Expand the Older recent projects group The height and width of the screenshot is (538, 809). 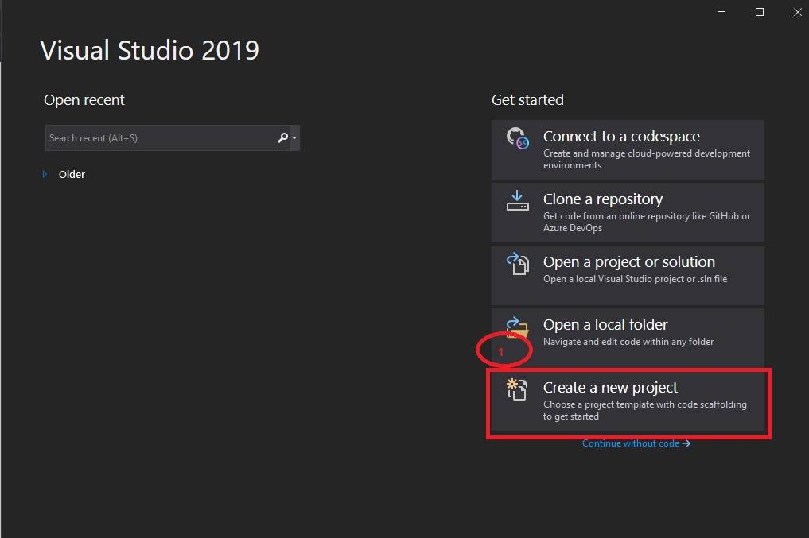tap(45, 174)
